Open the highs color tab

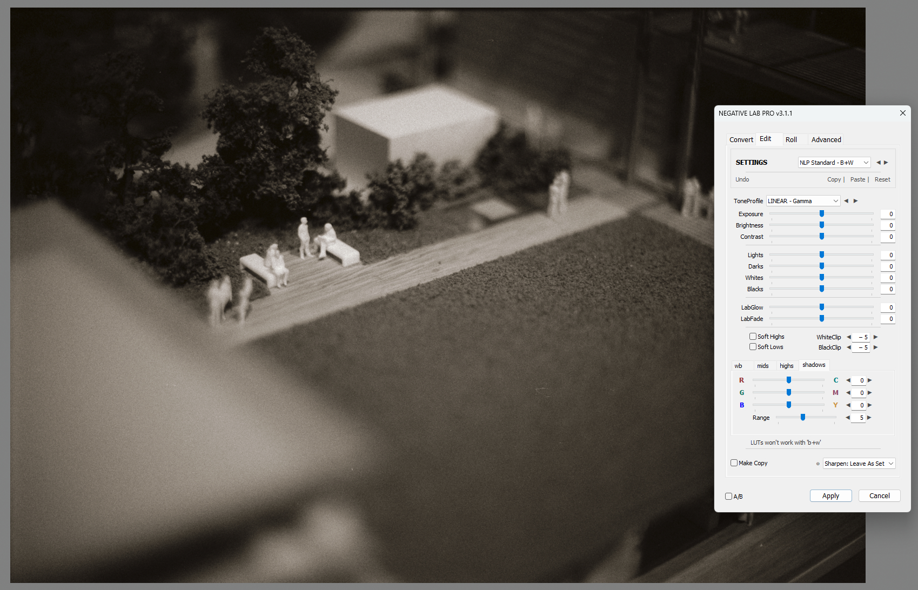coord(787,366)
